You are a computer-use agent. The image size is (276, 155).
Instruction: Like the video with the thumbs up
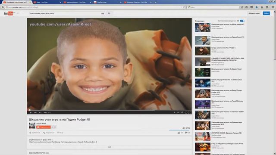(179, 133)
